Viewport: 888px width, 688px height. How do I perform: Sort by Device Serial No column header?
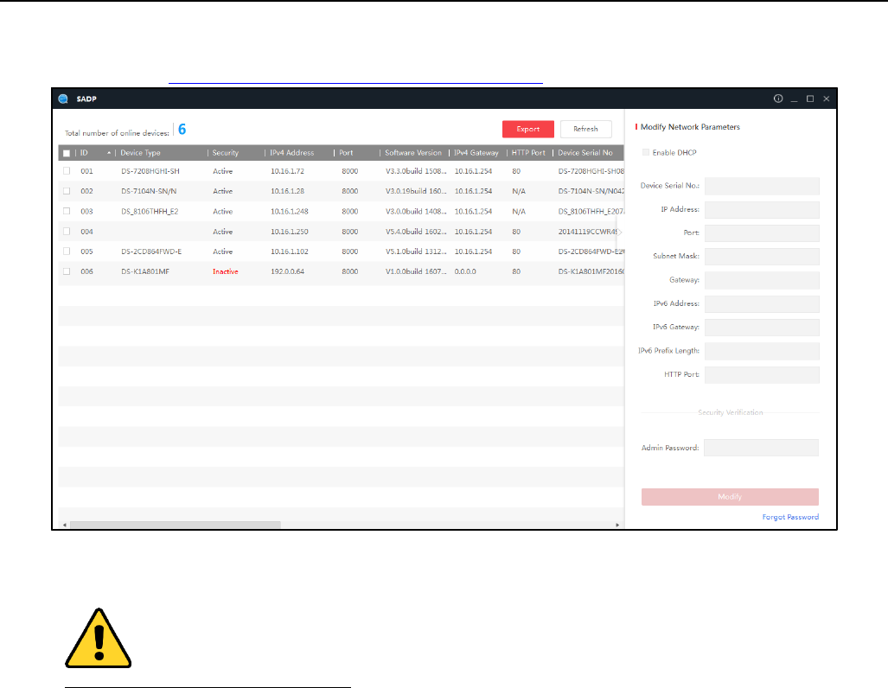tap(585, 153)
